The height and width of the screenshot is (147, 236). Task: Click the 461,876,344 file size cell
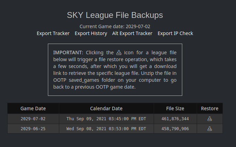tap(175, 119)
